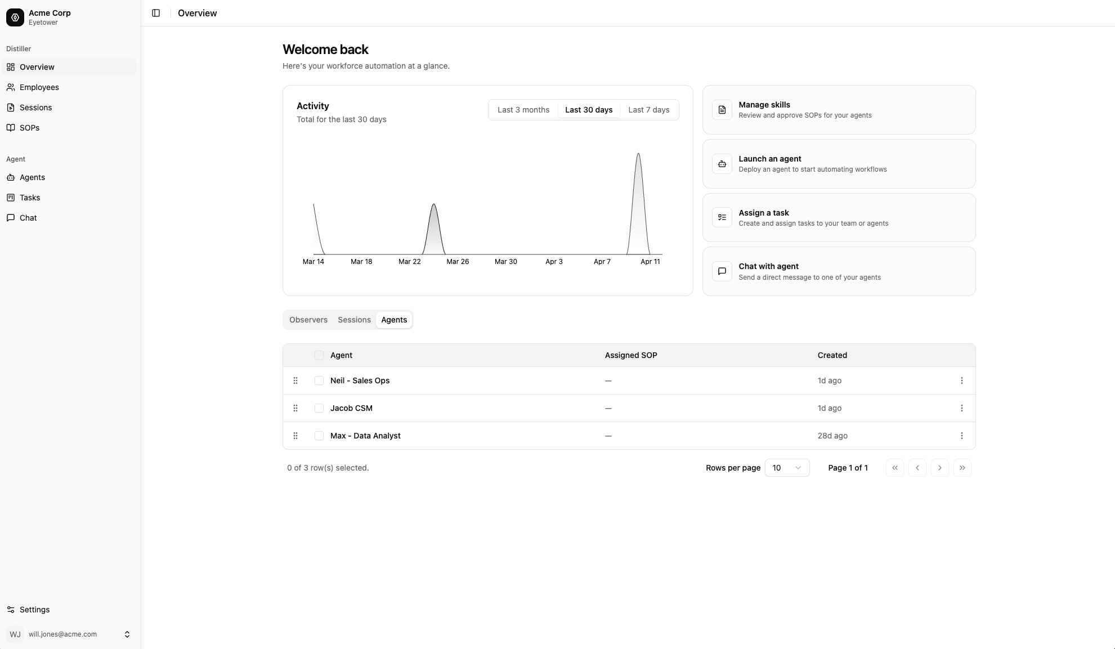Check the Neil - Sales Ops row
Viewport: 1115px width, 649px height.
[x=319, y=381]
